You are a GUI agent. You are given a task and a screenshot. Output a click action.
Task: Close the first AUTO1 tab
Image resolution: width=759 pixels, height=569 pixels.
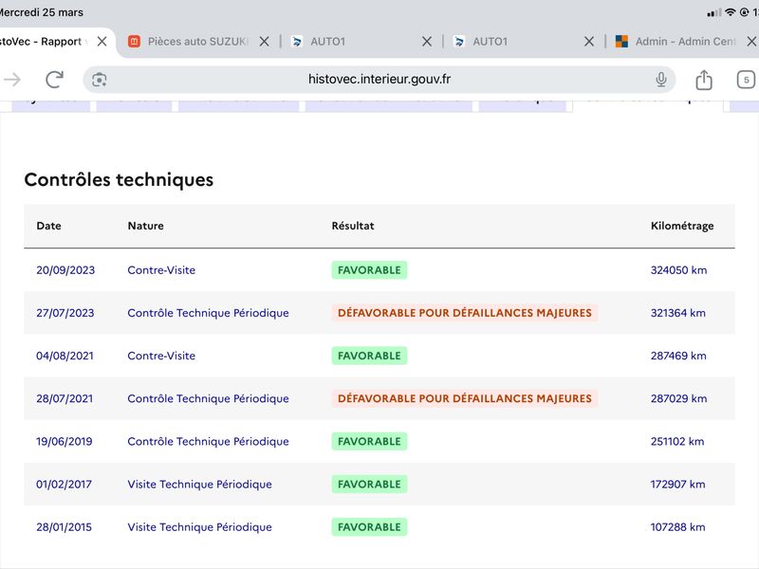(x=426, y=42)
